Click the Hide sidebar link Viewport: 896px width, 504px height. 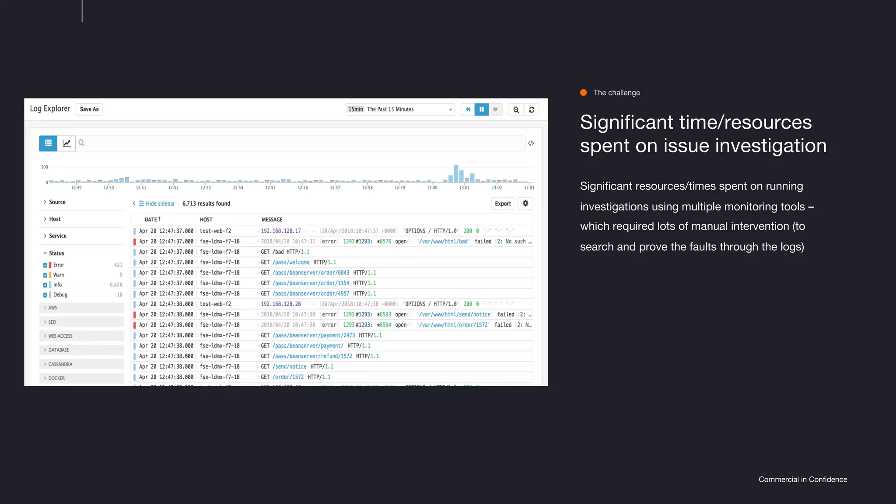[x=157, y=203]
